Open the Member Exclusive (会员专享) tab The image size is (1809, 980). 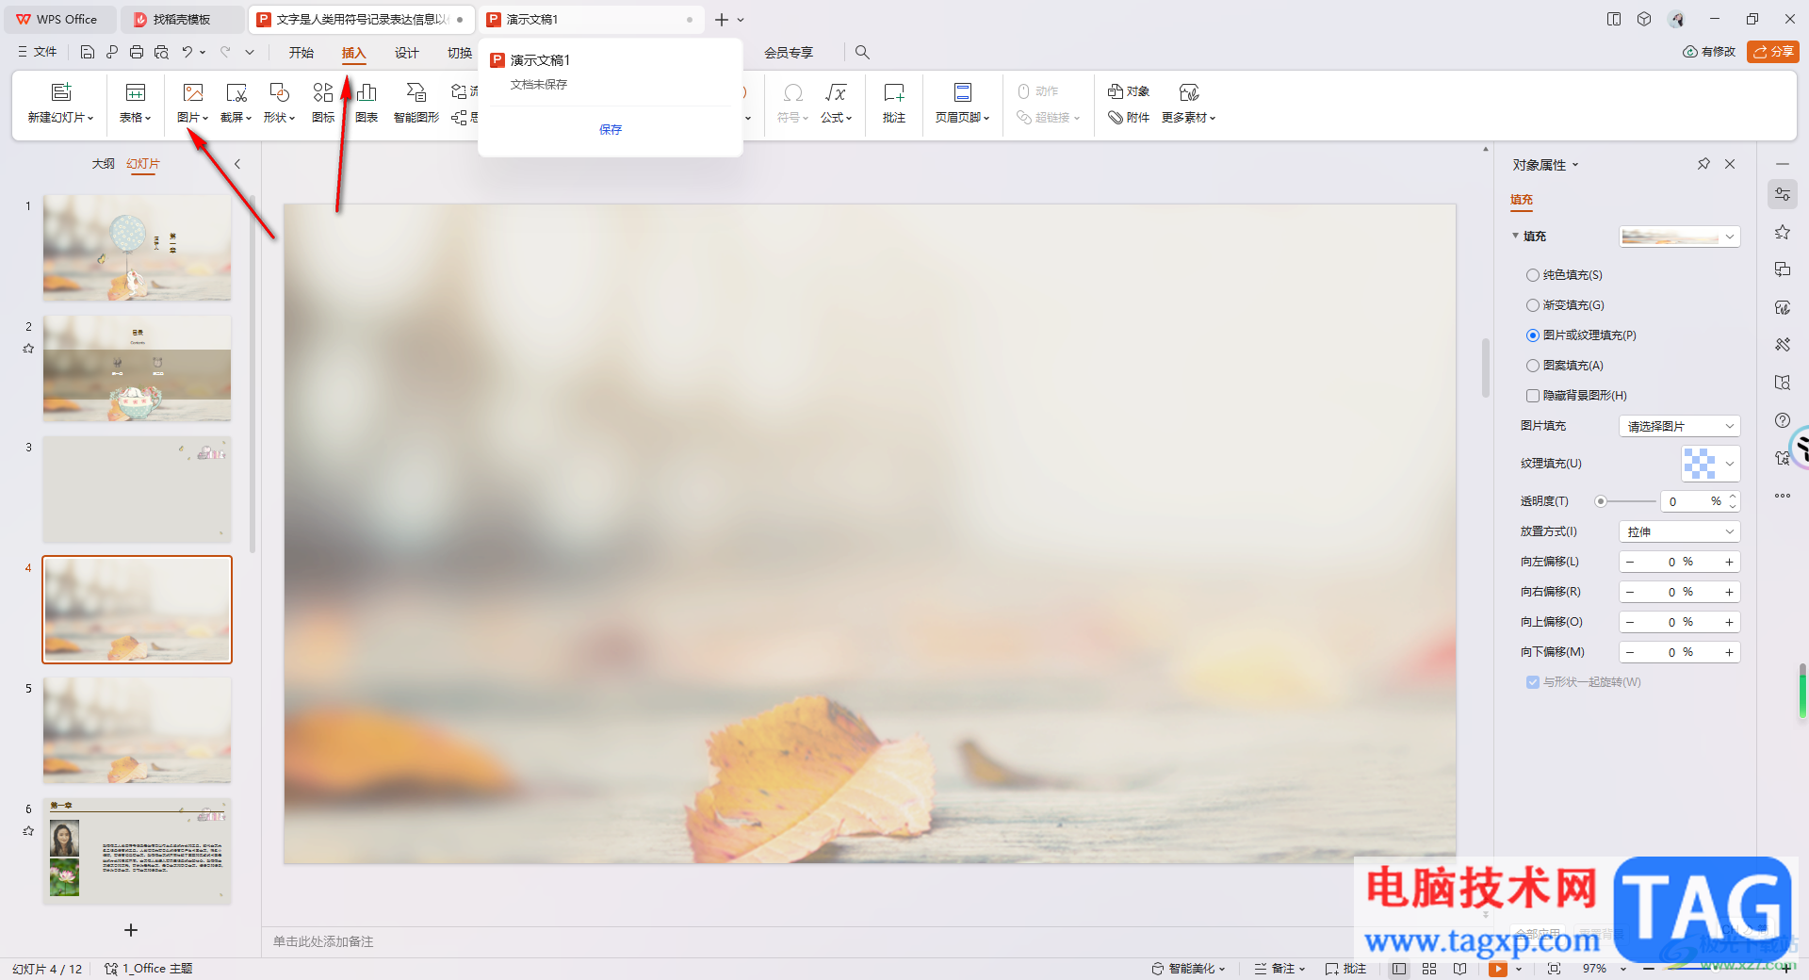789,53
